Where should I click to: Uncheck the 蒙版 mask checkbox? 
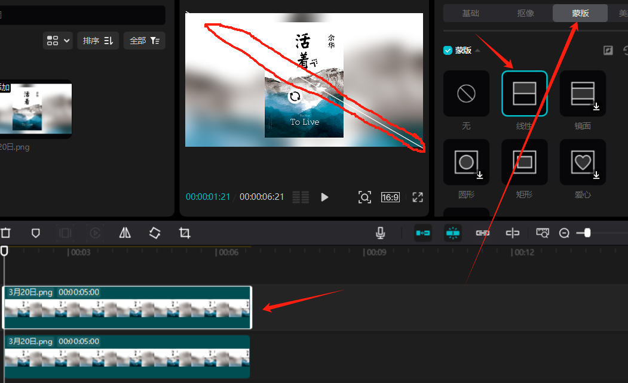[x=448, y=51]
